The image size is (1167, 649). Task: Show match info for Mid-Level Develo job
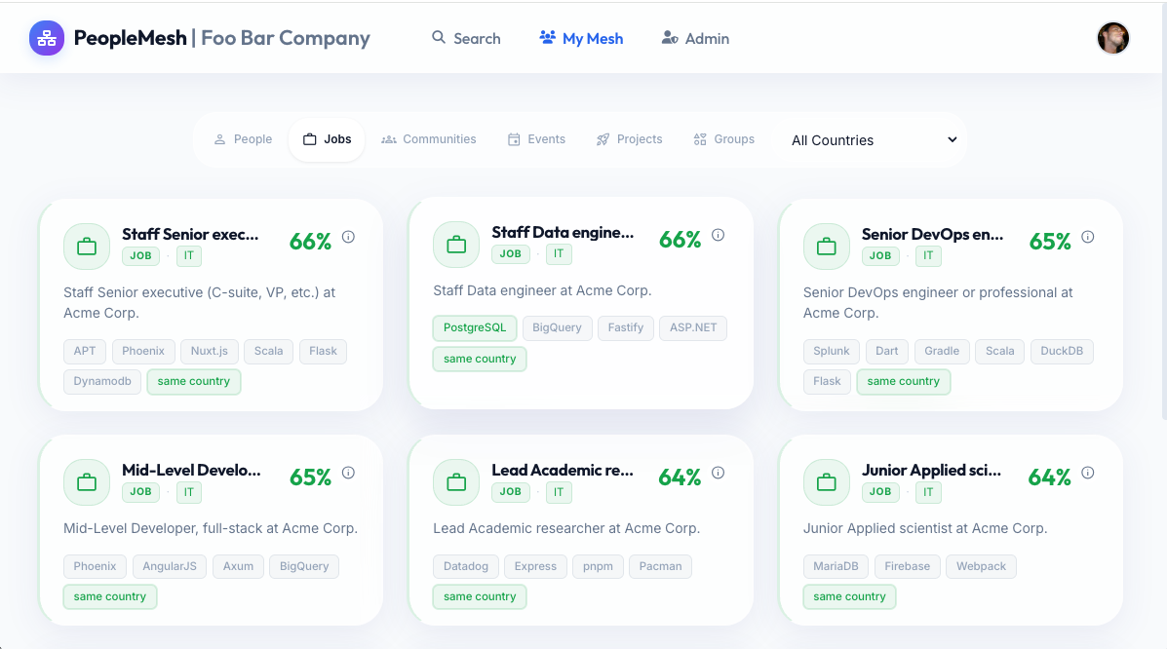348,473
